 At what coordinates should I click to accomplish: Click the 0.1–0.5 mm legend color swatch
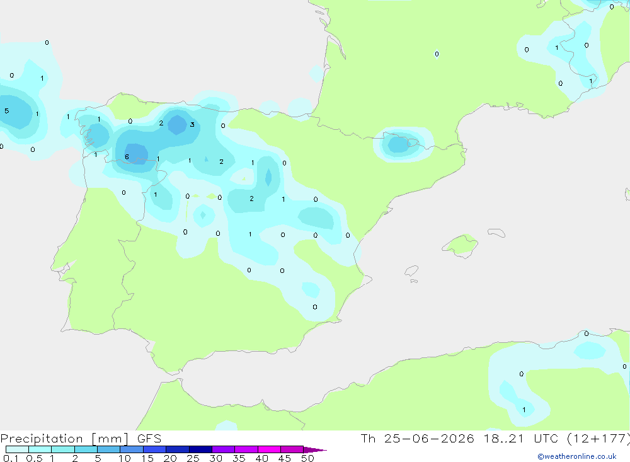pyautogui.click(x=17, y=449)
